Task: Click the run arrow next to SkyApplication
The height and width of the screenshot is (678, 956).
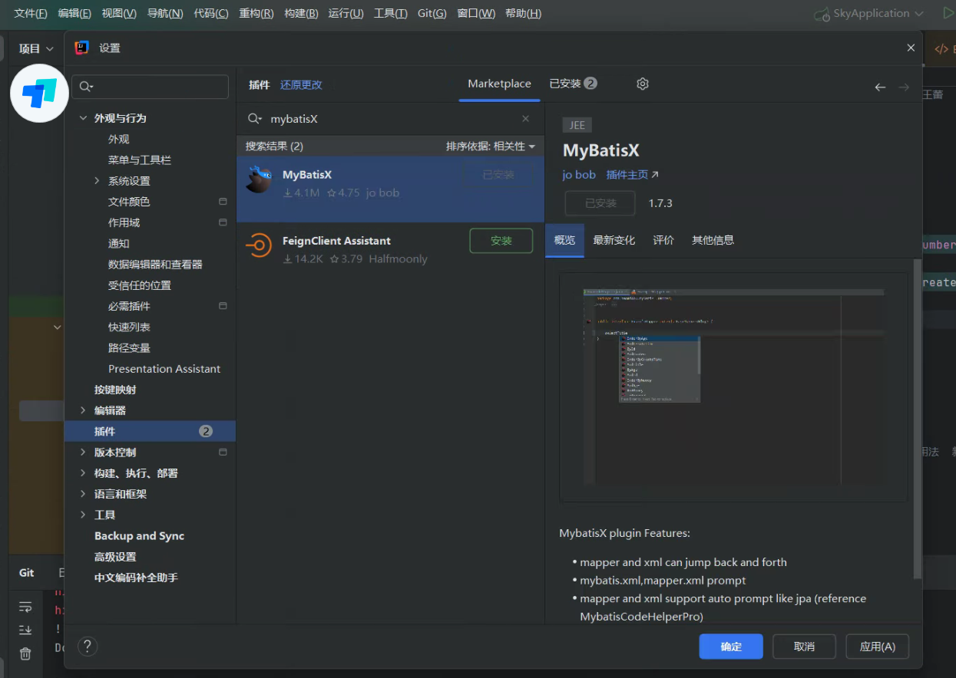Action: tap(948, 13)
